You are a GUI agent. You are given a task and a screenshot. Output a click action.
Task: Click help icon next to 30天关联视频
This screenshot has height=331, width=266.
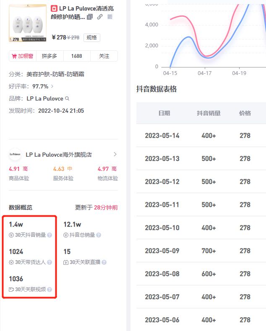[50, 290]
